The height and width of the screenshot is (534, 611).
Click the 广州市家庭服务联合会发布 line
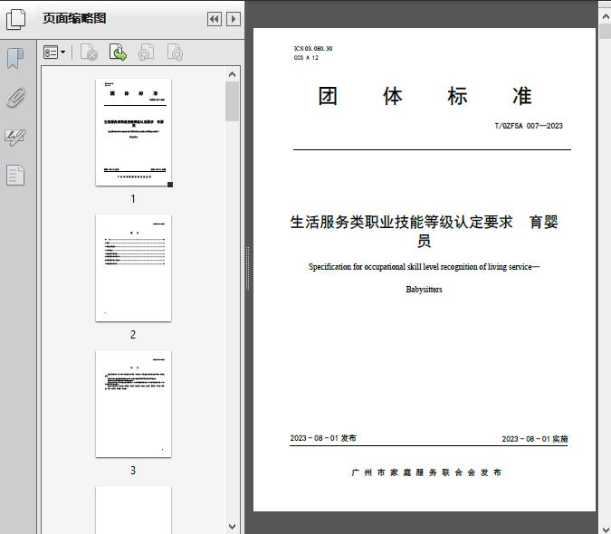point(426,472)
